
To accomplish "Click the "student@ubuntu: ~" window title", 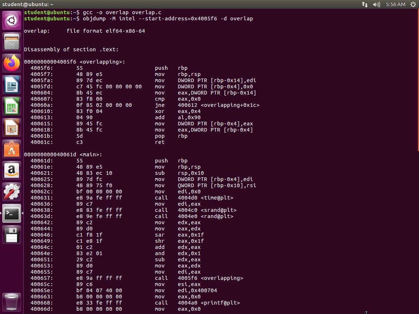I will (28, 4).
